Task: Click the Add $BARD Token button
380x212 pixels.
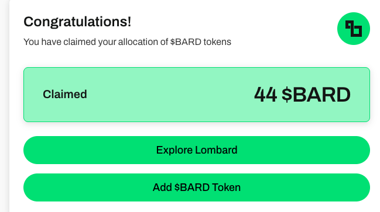Action: (197, 187)
